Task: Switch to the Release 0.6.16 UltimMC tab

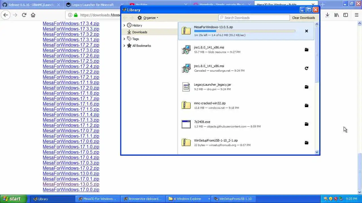Action: click(x=31, y=5)
